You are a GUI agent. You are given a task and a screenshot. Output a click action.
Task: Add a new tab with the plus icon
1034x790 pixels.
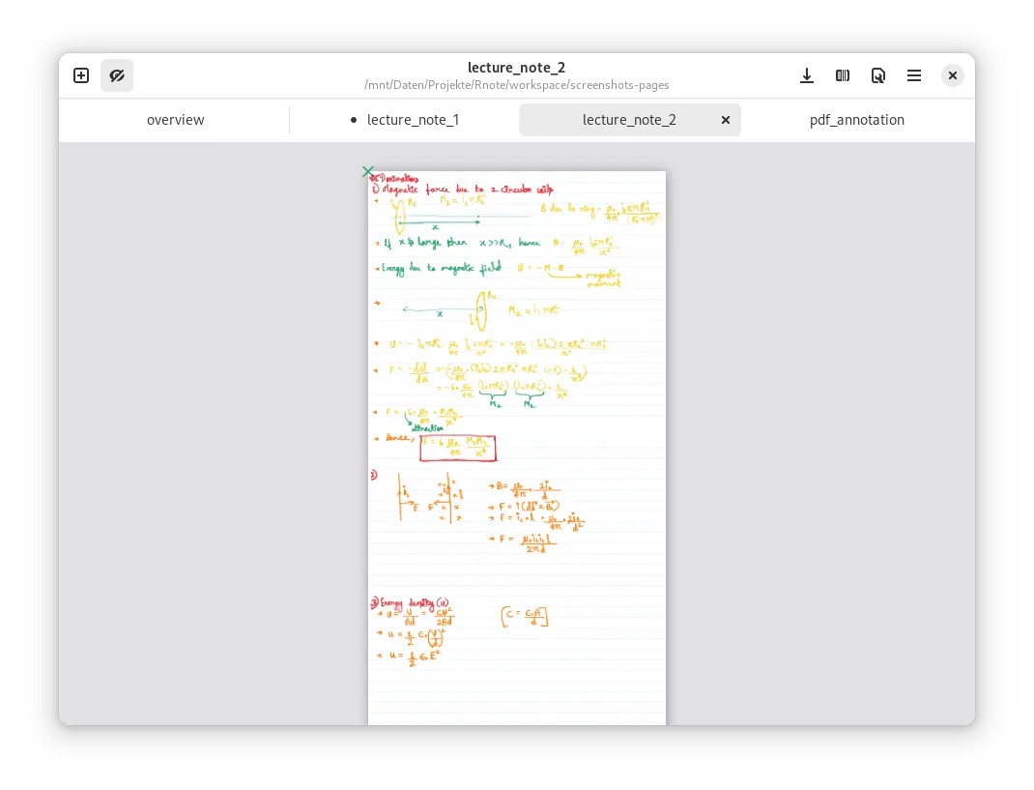point(81,75)
